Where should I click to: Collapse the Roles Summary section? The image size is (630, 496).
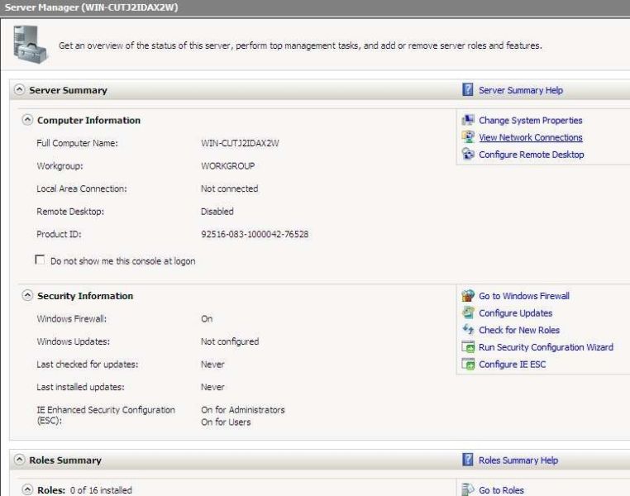click(19, 460)
